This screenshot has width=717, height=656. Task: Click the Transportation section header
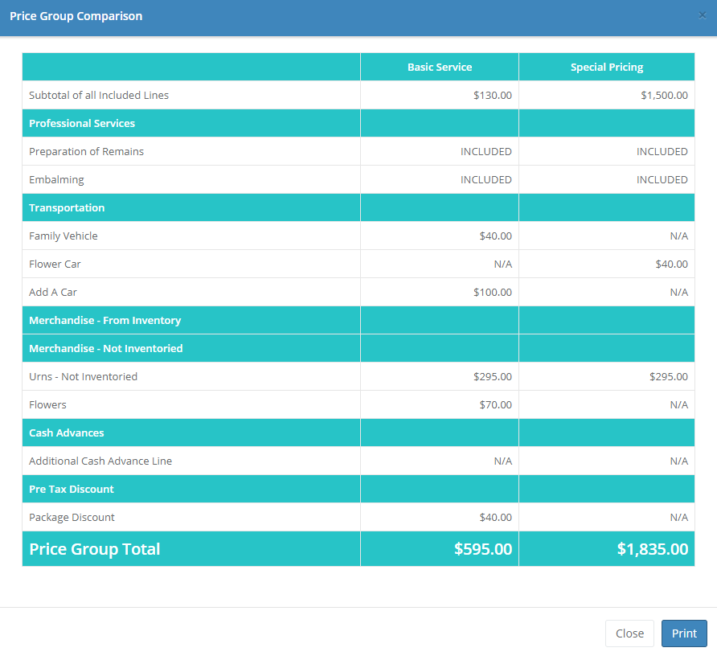(x=67, y=208)
